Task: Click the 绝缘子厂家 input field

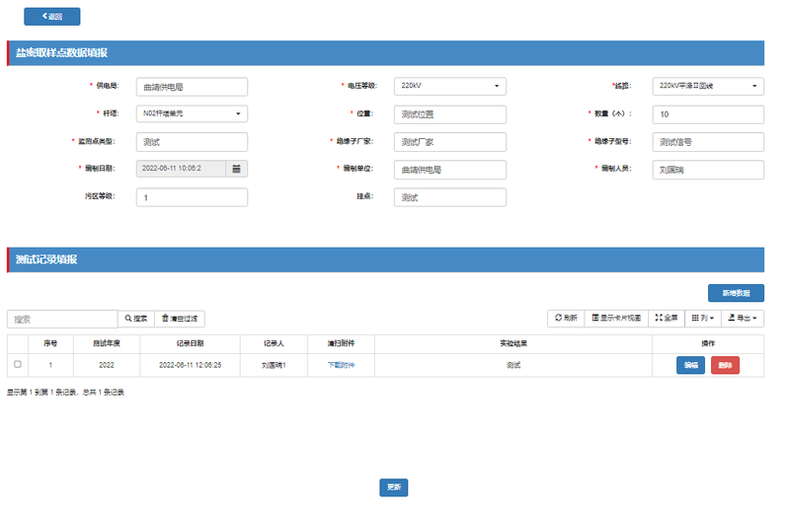Action: 450,142
